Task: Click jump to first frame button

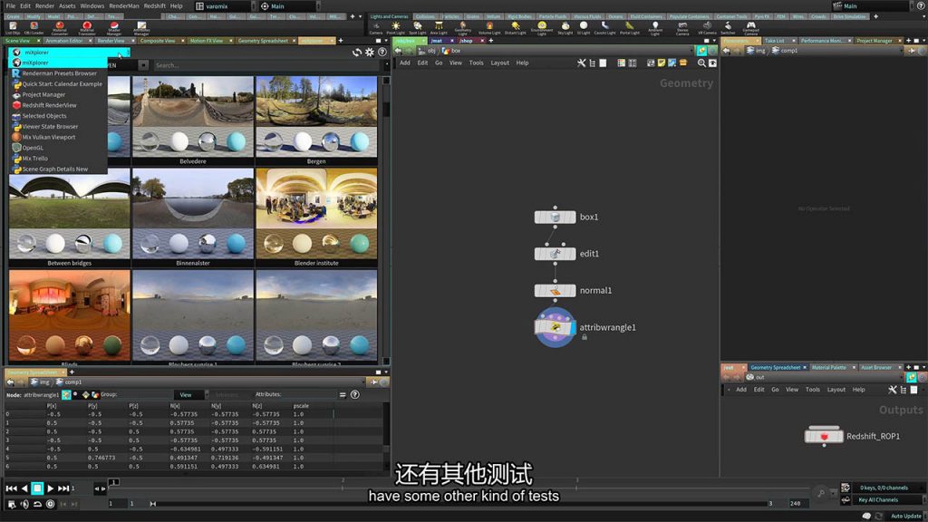Action: [11, 488]
